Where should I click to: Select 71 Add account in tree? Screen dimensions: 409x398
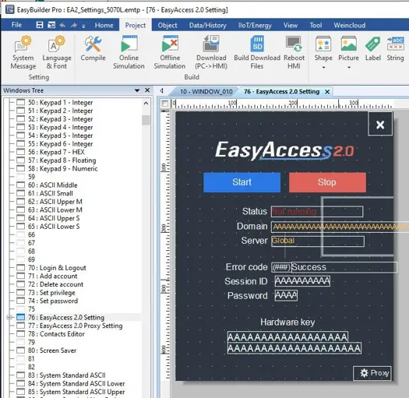click(x=53, y=276)
